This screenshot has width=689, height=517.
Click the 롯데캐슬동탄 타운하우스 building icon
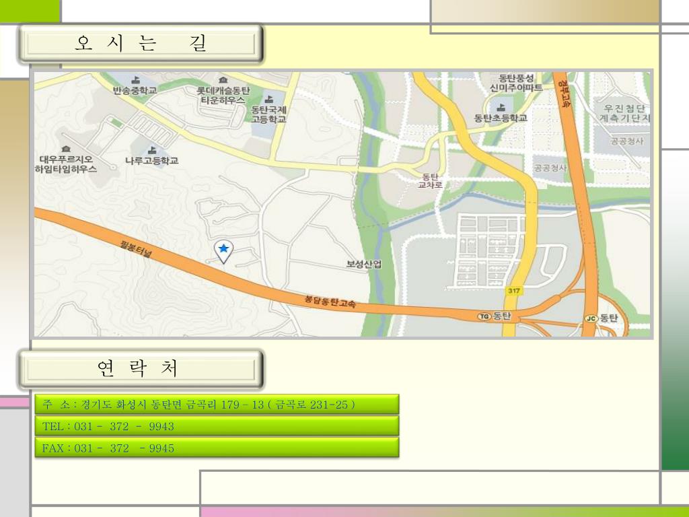[x=223, y=80]
